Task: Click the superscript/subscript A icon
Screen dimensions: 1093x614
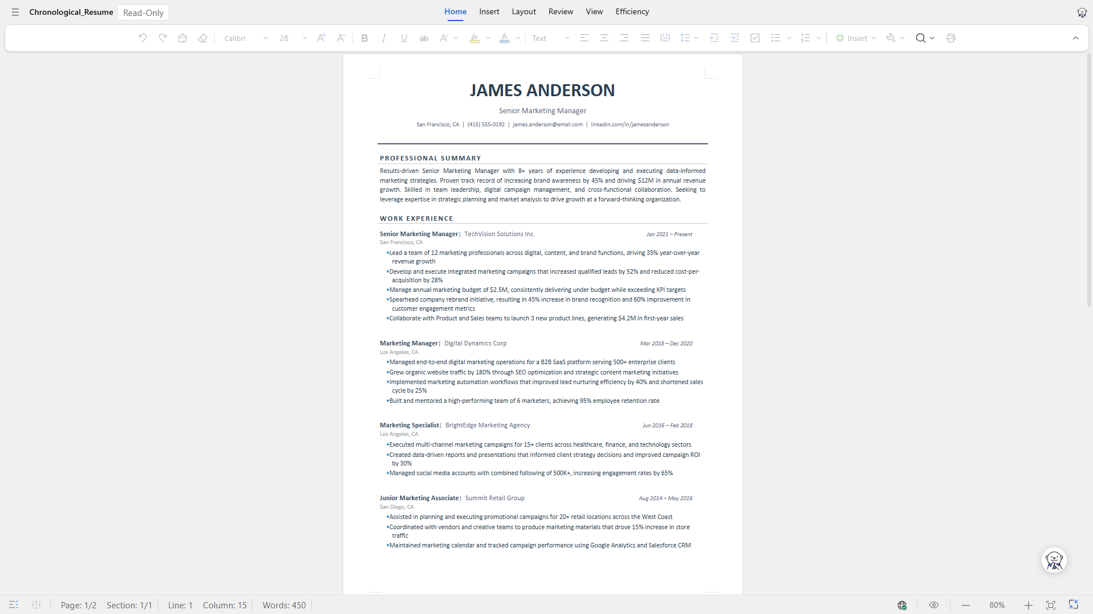Action: tap(444, 38)
